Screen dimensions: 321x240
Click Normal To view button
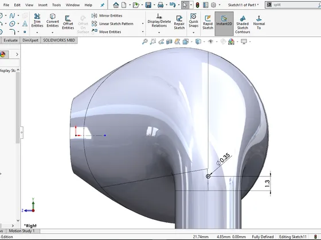pyautogui.click(x=259, y=22)
